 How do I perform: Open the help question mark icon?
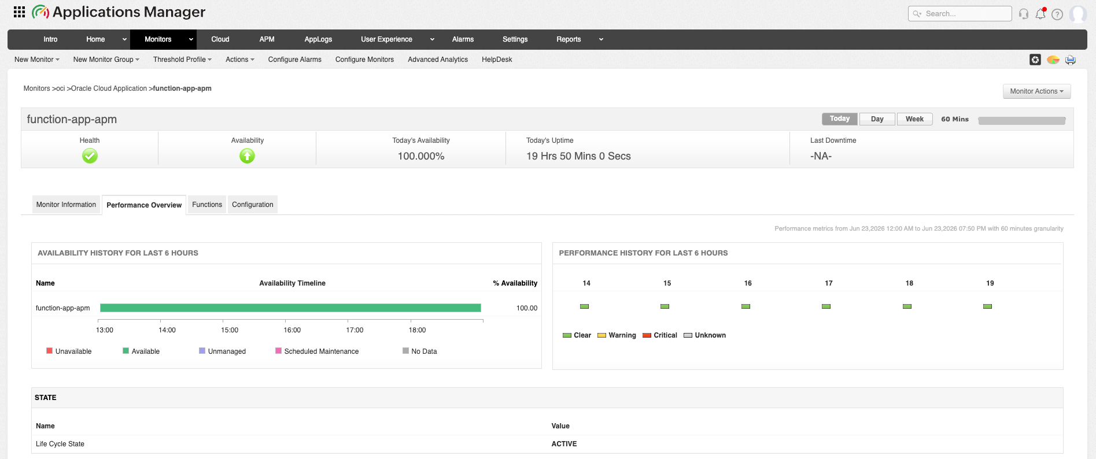click(1057, 14)
